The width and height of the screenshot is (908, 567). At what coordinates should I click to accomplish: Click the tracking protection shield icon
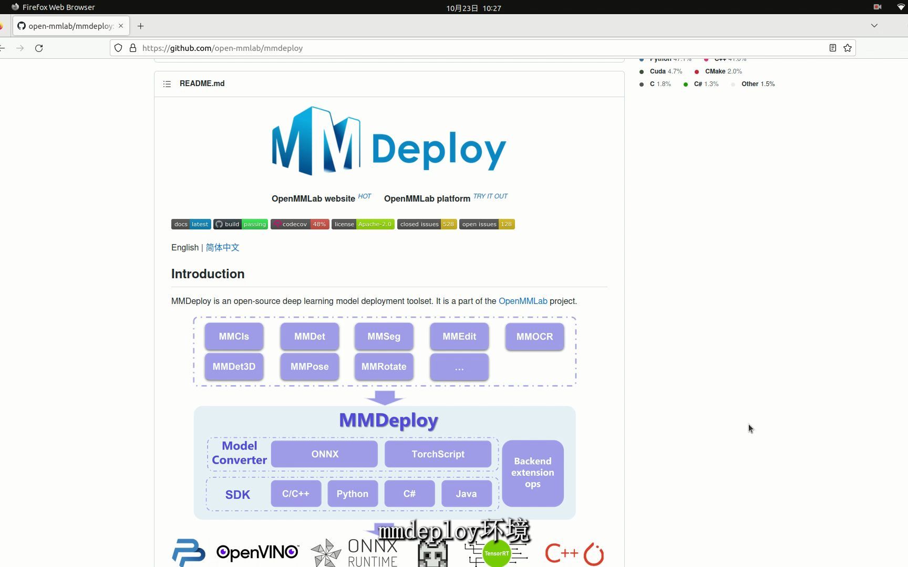[118, 48]
